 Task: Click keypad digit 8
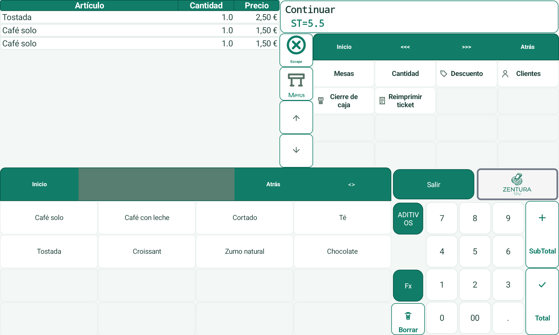(475, 218)
